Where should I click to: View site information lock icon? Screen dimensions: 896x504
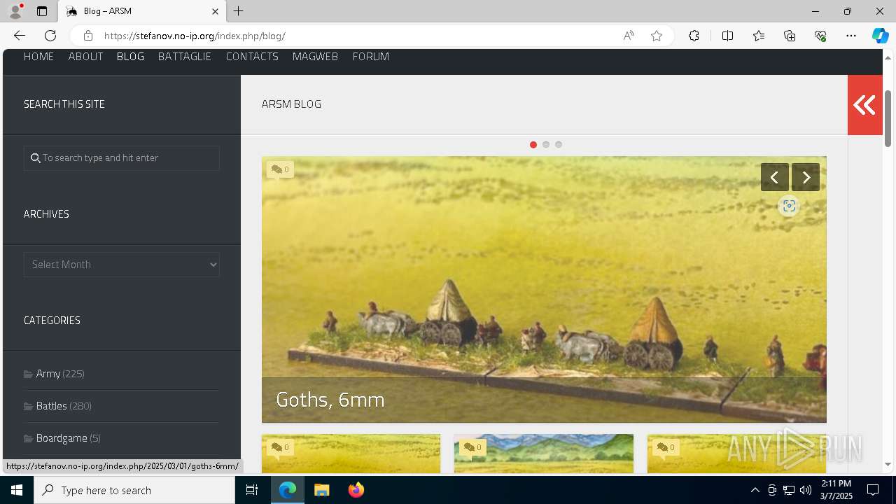point(87,36)
